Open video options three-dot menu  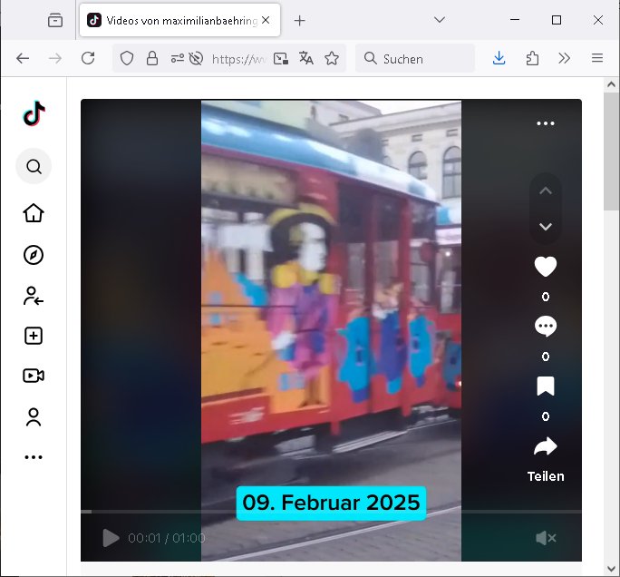click(x=545, y=123)
